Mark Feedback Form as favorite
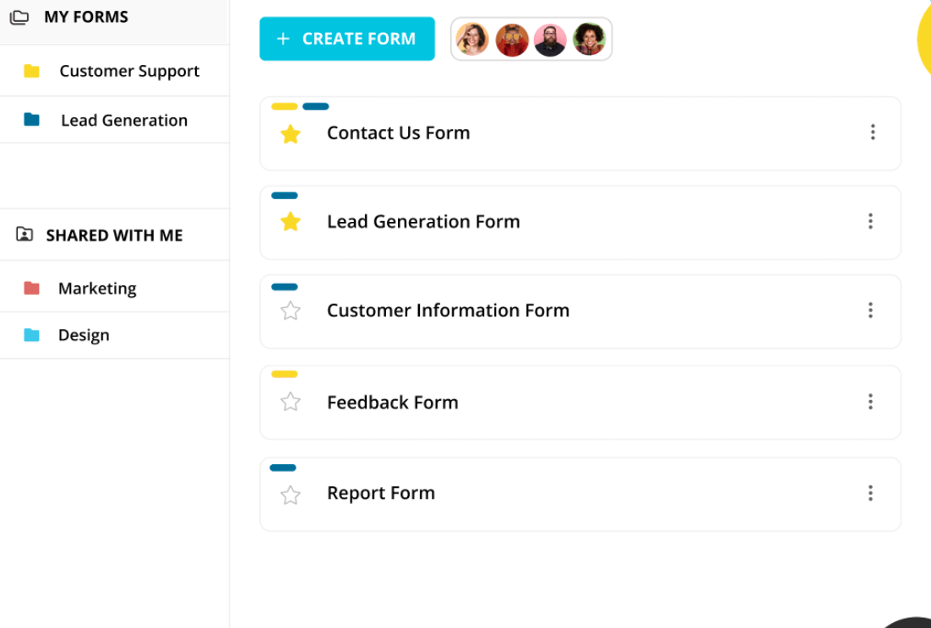The width and height of the screenshot is (931, 628). [x=291, y=402]
